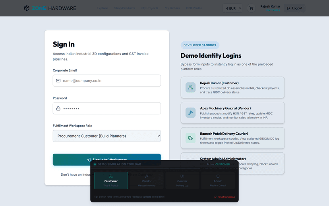Switch to Admin role in demo toolbar
The height and width of the screenshot is (206, 329).
(218, 181)
